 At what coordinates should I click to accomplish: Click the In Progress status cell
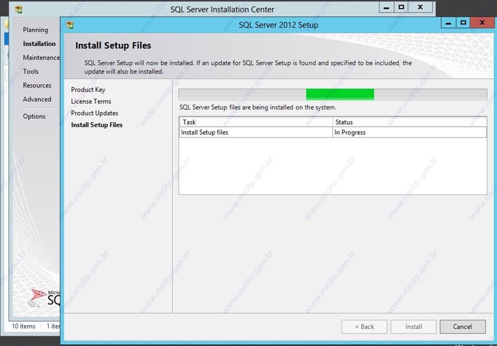coord(409,132)
